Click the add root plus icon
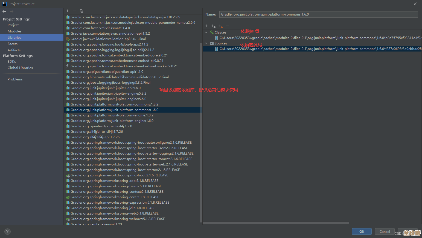Screen dimensions: 422x238 [206, 26]
